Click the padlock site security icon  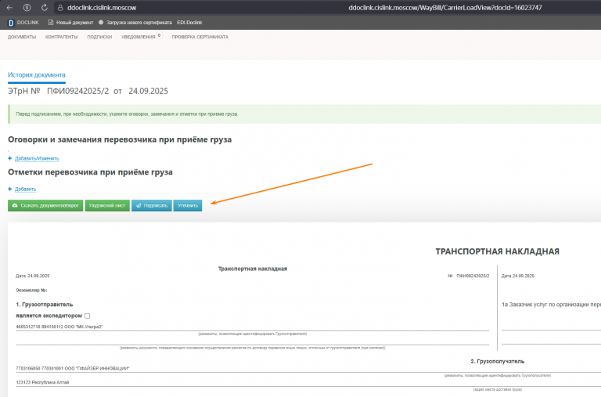60,8
